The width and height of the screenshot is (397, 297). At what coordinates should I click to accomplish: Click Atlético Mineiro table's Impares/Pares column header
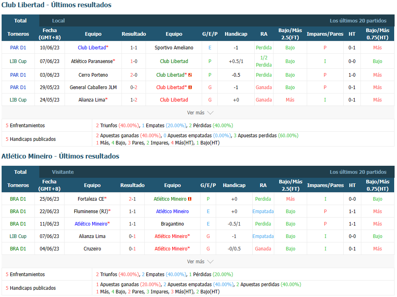(325, 185)
